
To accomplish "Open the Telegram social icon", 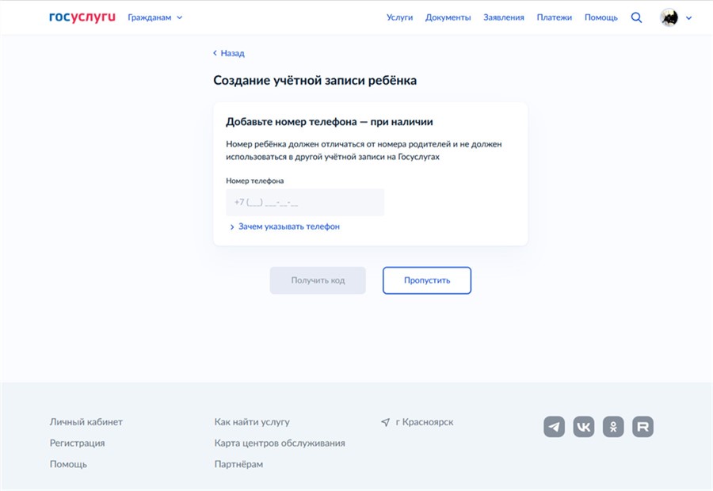I will [554, 427].
